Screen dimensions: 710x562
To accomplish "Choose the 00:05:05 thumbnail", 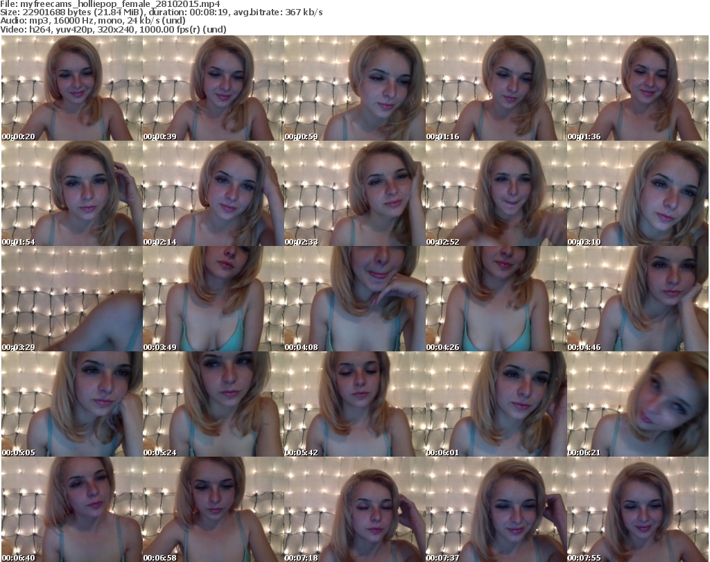I will [x=72, y=404].
